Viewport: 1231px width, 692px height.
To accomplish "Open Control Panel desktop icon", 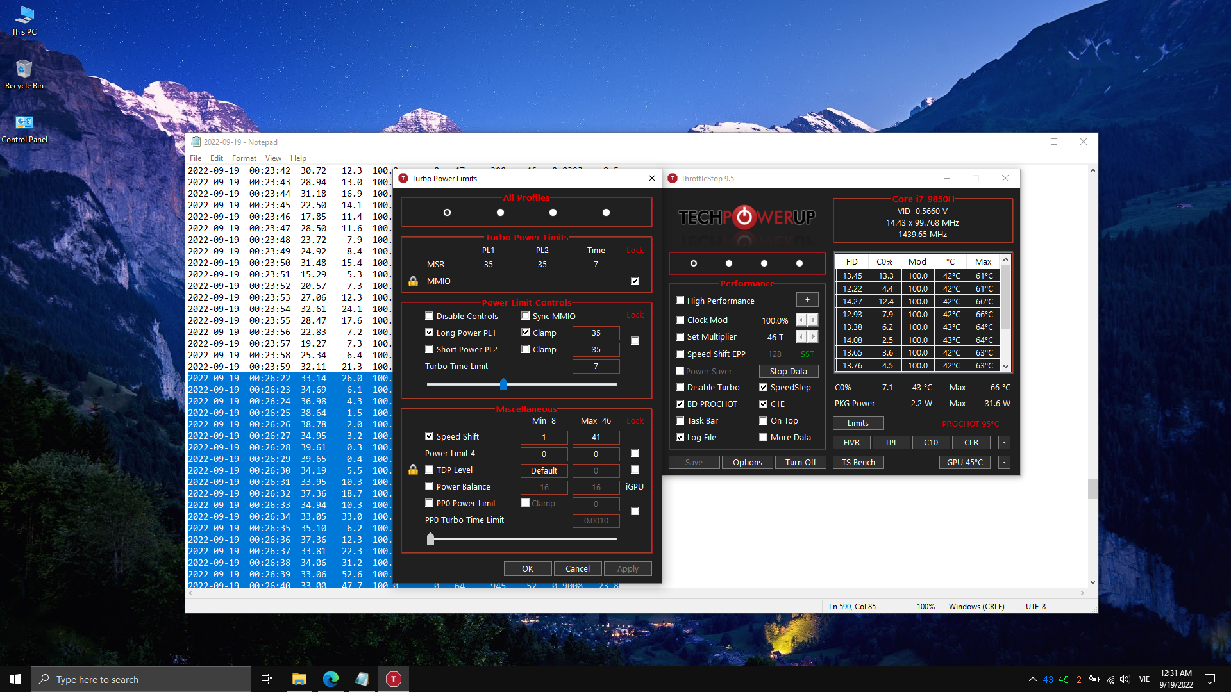I will [24, 129].
